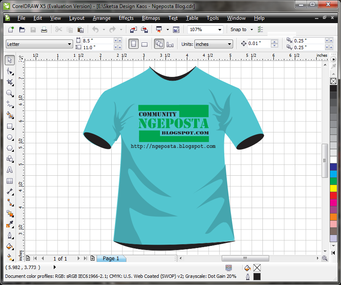The height and width of the screenshot is (285, 341).
Task: Select the Zoom tool in toolbox
Action: (x=10, y=93)
